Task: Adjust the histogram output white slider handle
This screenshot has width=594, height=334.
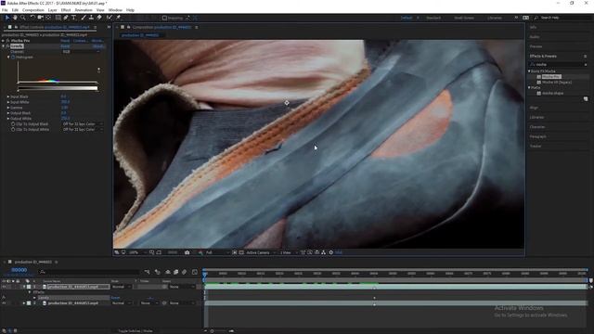Action: [x=97, y=91]
